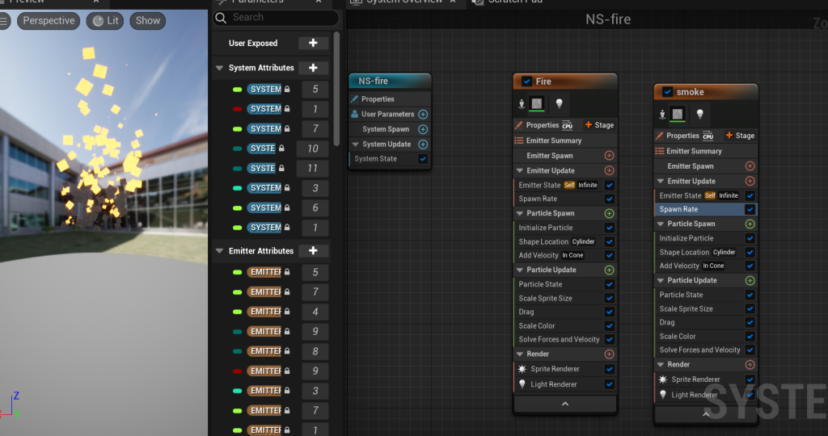
Task: Collapse Fire emitter node with bottom chevron
Action: pyautogui.click(x=565, y=404)
